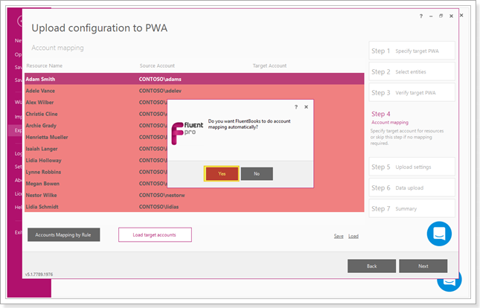Close the automatic mapping dialog
480x308 pixels.
click(306, 107)
